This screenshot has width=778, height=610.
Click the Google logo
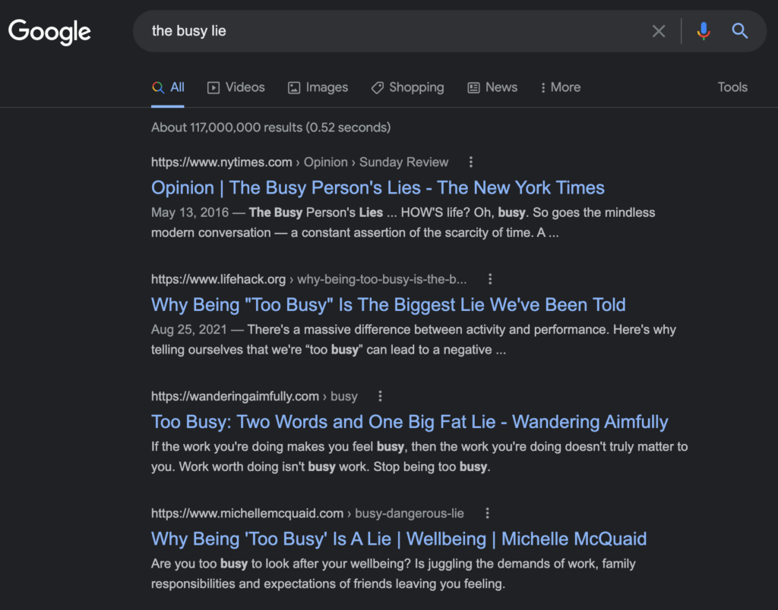49,32
